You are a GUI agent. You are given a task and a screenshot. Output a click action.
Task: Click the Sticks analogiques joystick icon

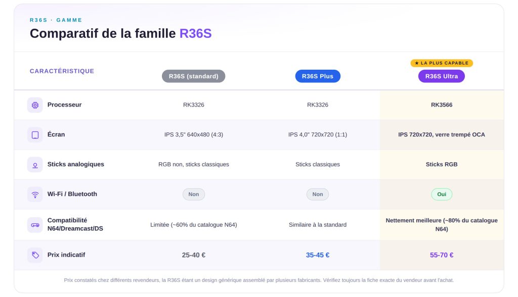tap(35, 164)
